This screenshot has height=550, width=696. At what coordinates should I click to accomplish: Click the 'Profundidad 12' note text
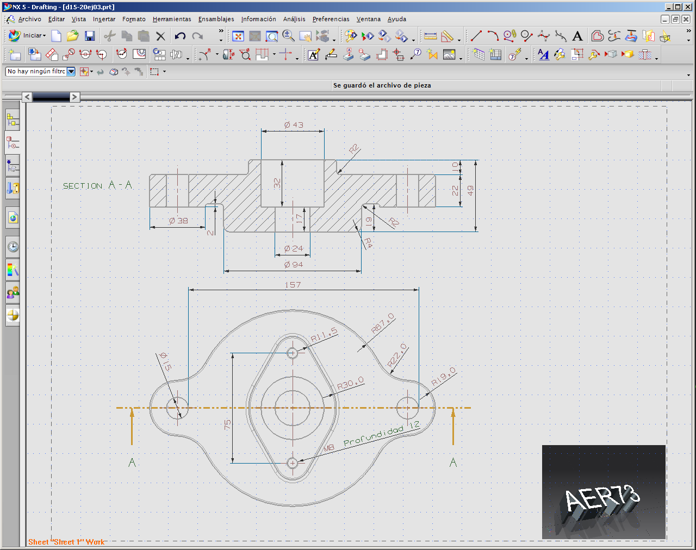click(x=382, y=435)
